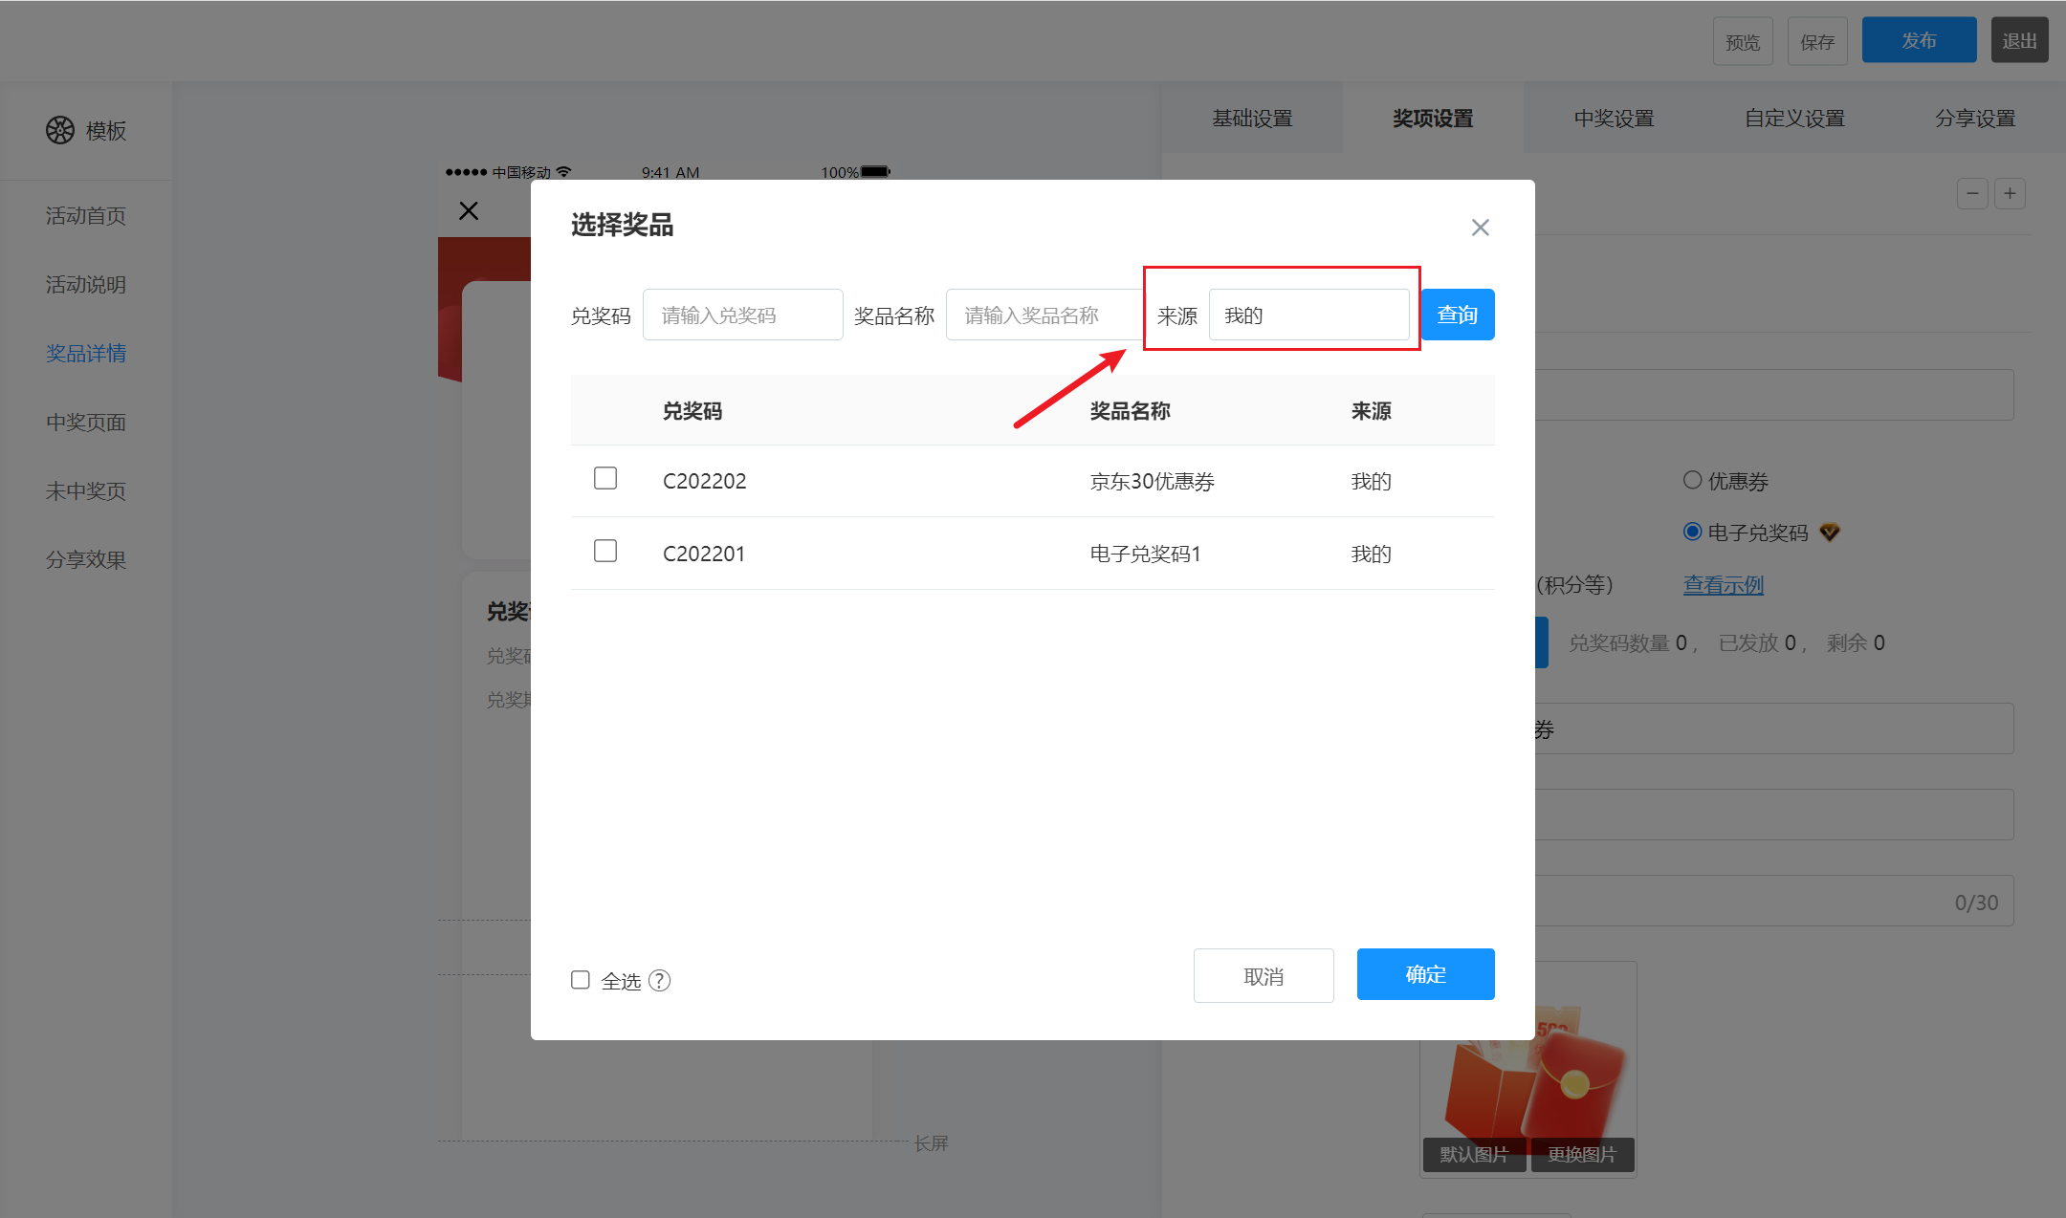Click the 兑奖码 input field

coord(742,315)
